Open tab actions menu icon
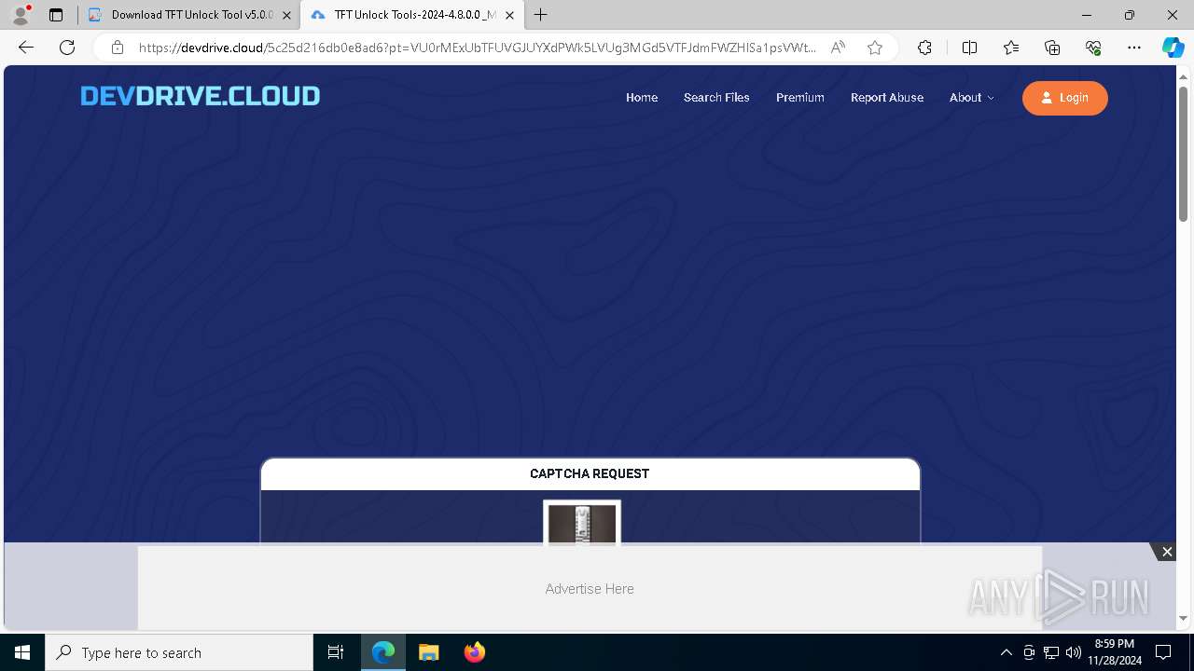 [56, 15]
